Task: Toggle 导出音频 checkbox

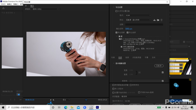Action: click(127, 32)
